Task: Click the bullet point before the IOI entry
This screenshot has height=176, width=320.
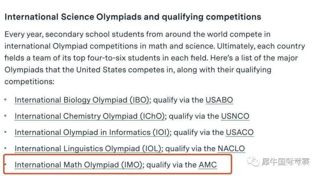Action: tap(6, 132)
